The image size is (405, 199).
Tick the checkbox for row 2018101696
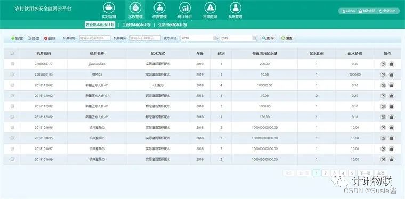(x=12, y=127)
